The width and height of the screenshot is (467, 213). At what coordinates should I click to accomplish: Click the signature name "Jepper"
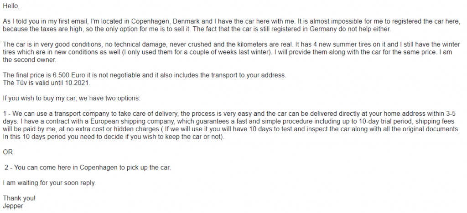[13, 207]
